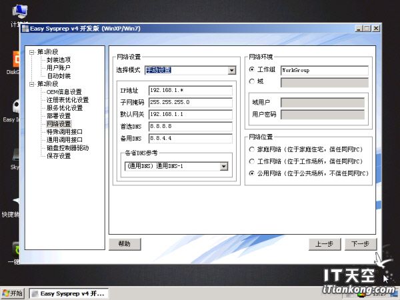Image resolution: width=400 pixels, height=300 pixels.
Task: Collapse the 第1阶段 tree node
Action: pos(31,52)
